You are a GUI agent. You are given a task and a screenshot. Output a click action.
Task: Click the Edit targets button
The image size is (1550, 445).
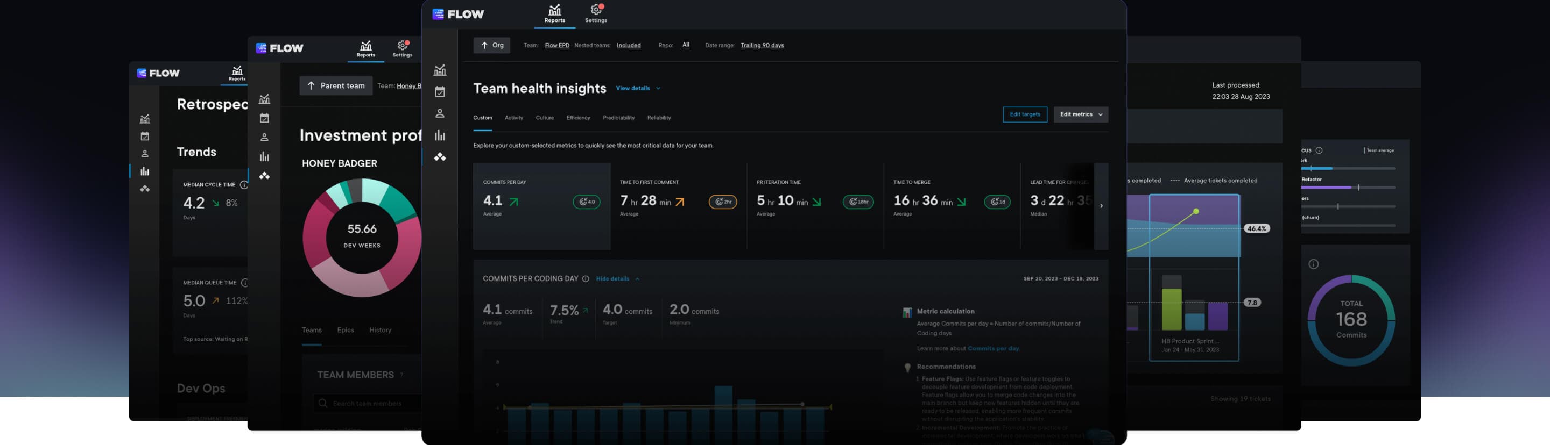pyautogui.click(x=1024, y=114)
